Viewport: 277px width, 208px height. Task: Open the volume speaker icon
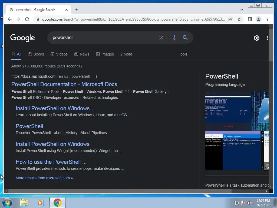(x=250, y=203)
